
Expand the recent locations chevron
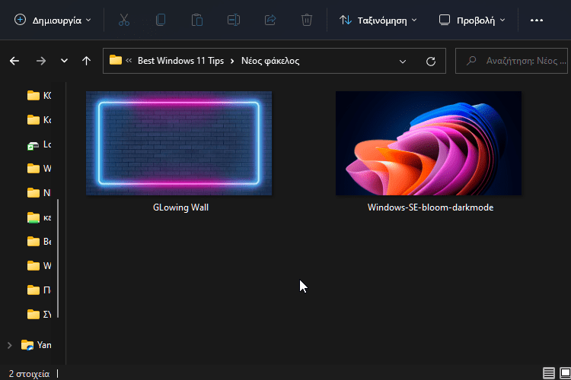(x=64, y=61)
